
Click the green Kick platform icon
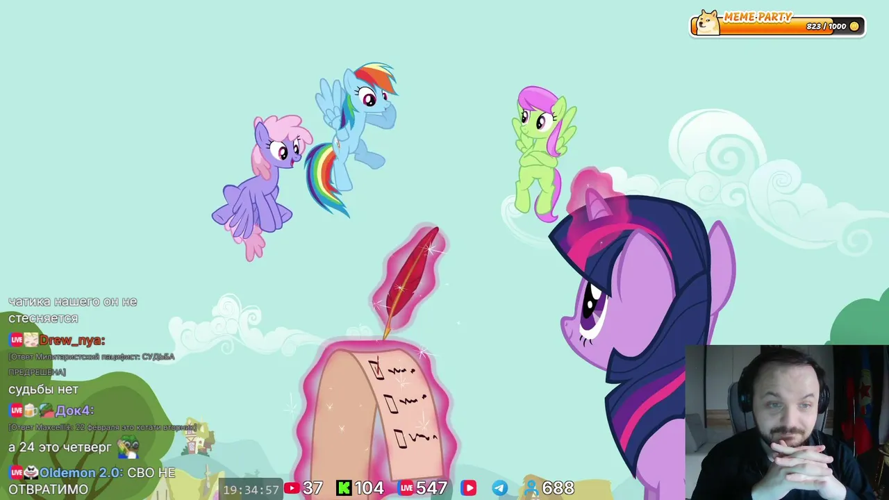344,488
